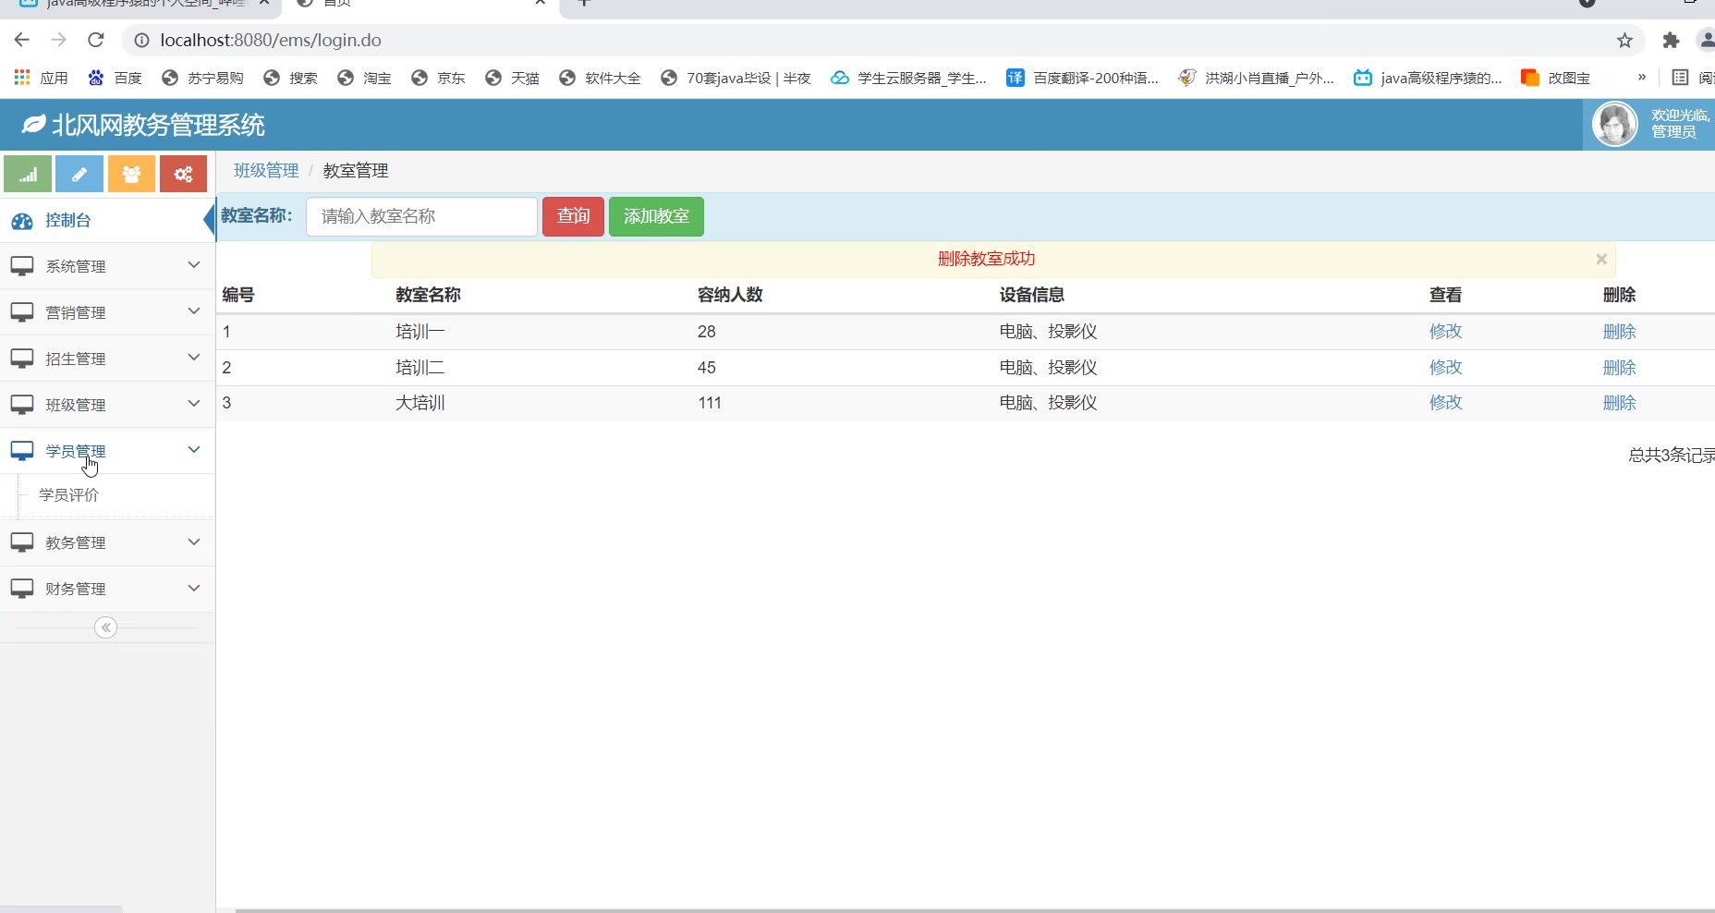This screenshot has width=1715, height=913.
Task: Click the red settings gears shortcut icon
Action: (183, 174)
